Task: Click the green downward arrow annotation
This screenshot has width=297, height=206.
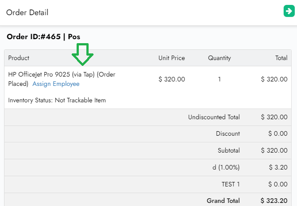Action: (x=83, y=54)
